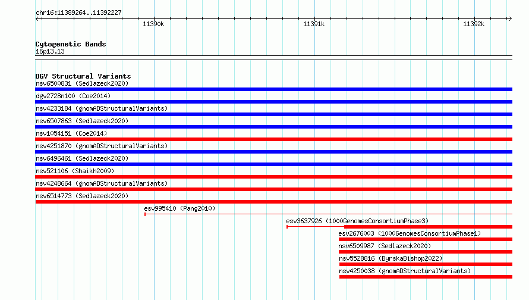Click the left arrow of the ruler
529x300 pixels.
click(x=37, y=18)
